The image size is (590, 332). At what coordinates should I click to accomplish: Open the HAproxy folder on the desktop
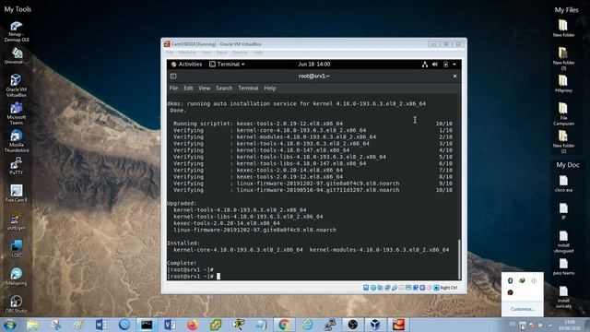point(563,83)
